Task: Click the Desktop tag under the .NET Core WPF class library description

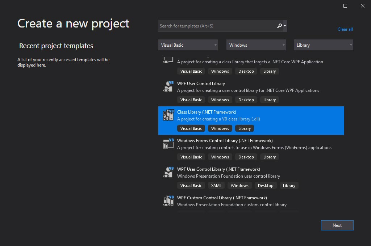Action: [246, 71]
